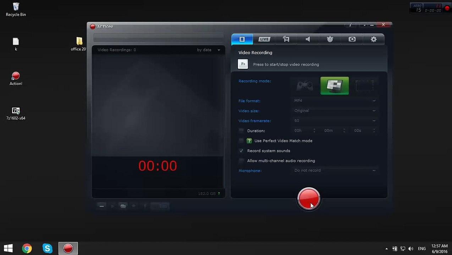Click the play recording button
This screenshot has height=255, width=452.
point(112,206)
